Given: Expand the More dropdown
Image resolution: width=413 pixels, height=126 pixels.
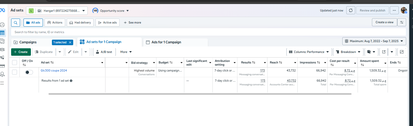Looking at the screenshot, I should pos(126,52).
